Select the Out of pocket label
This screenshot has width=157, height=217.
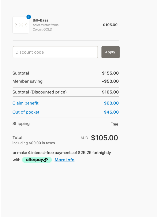[x=26, y=112]
